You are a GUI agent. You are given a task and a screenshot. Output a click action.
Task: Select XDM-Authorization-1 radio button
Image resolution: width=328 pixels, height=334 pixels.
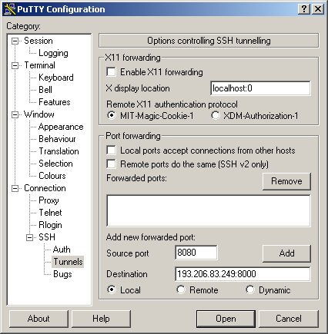[216, 115]
